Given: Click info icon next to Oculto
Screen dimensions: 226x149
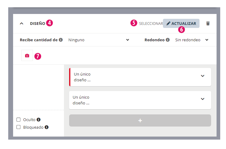Looking at the screenshot, I should point(39,120).
